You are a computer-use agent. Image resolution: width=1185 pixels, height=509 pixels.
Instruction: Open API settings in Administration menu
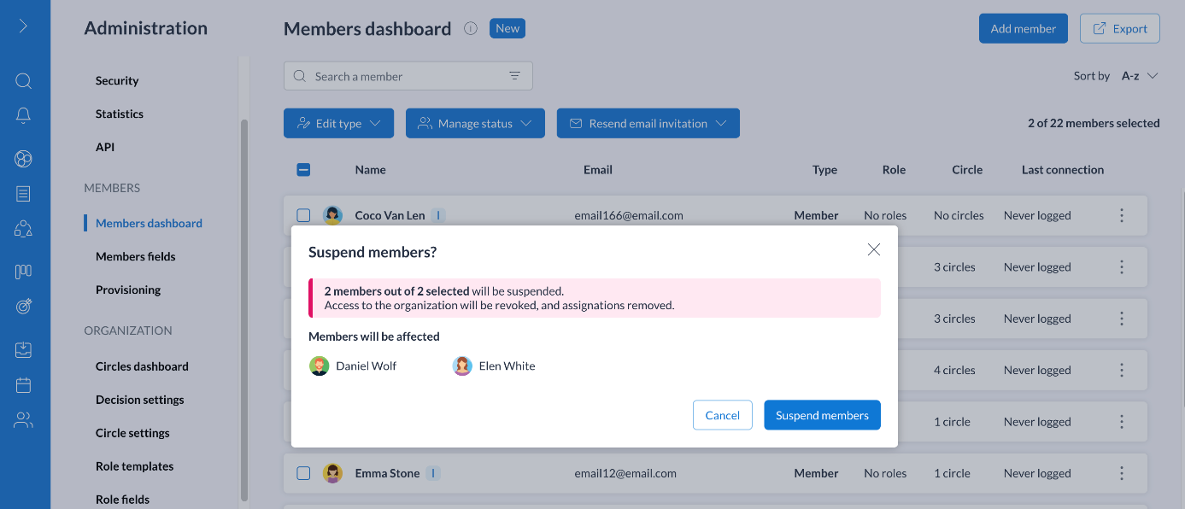pos(105,147)
